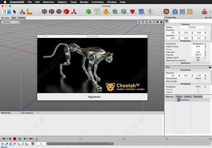Go to previous history with Properties left arrow

[x=206, y=18]
